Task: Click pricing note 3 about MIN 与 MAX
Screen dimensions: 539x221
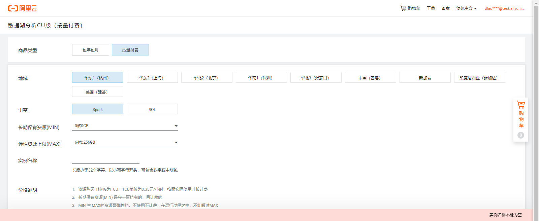Action: tap(145, 206)
